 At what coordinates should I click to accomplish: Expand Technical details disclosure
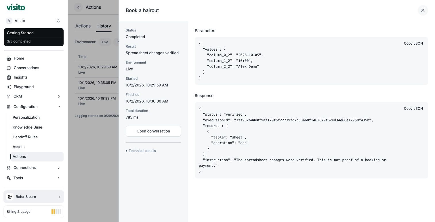click(x=141, y=151)
